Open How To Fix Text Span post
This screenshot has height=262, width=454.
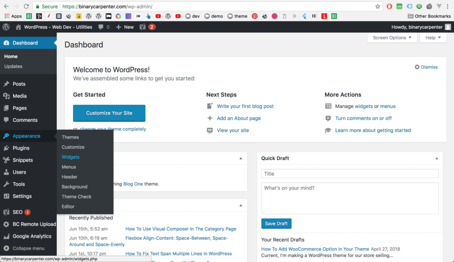(x=179, y=254)
